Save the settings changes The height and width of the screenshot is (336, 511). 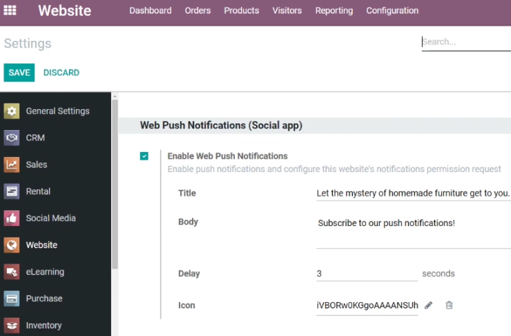click(x=19, y=73)
